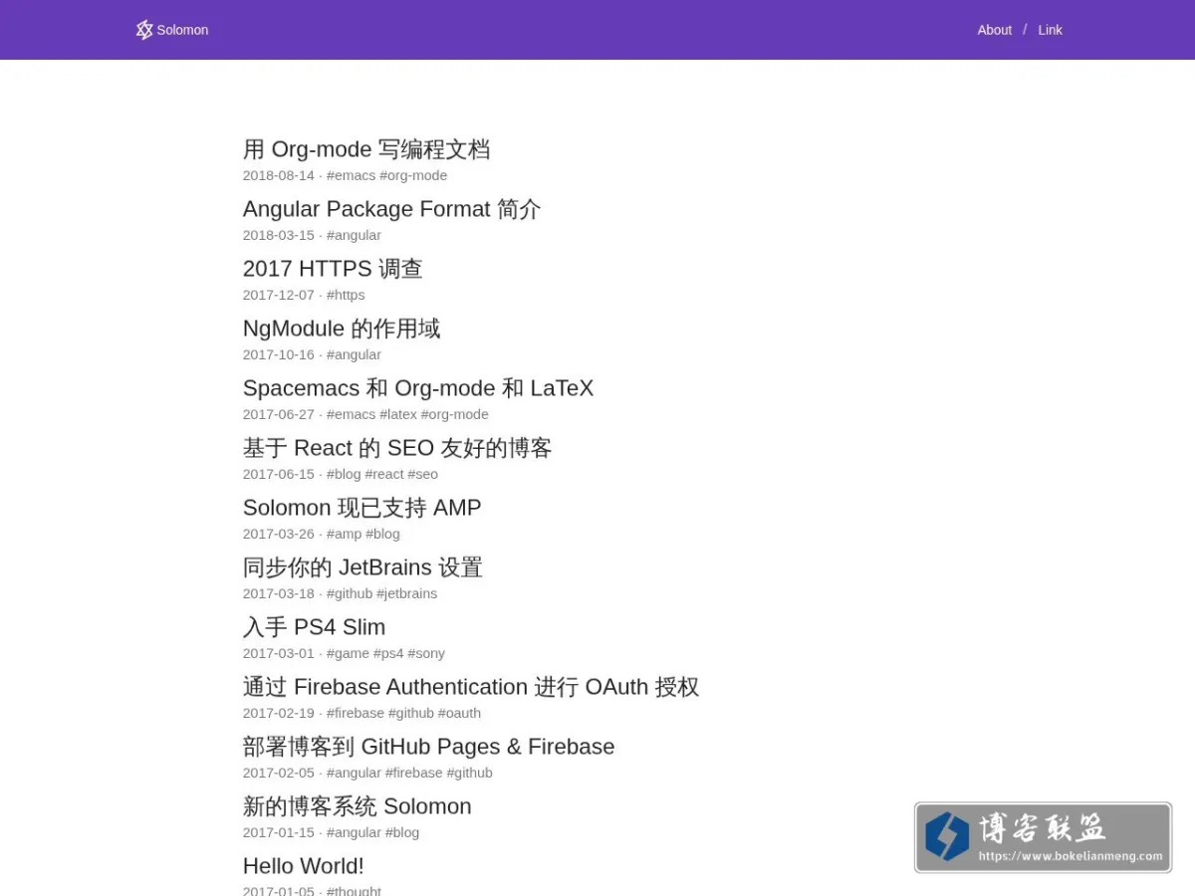Viewport: 1195px width, 896px height.
Task: Click the #latex tag
Action: [x=398, y=414]
